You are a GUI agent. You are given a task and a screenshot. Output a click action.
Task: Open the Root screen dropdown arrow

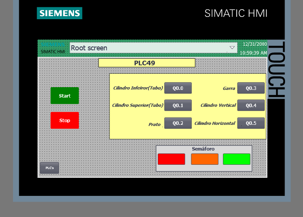(232, 48)
